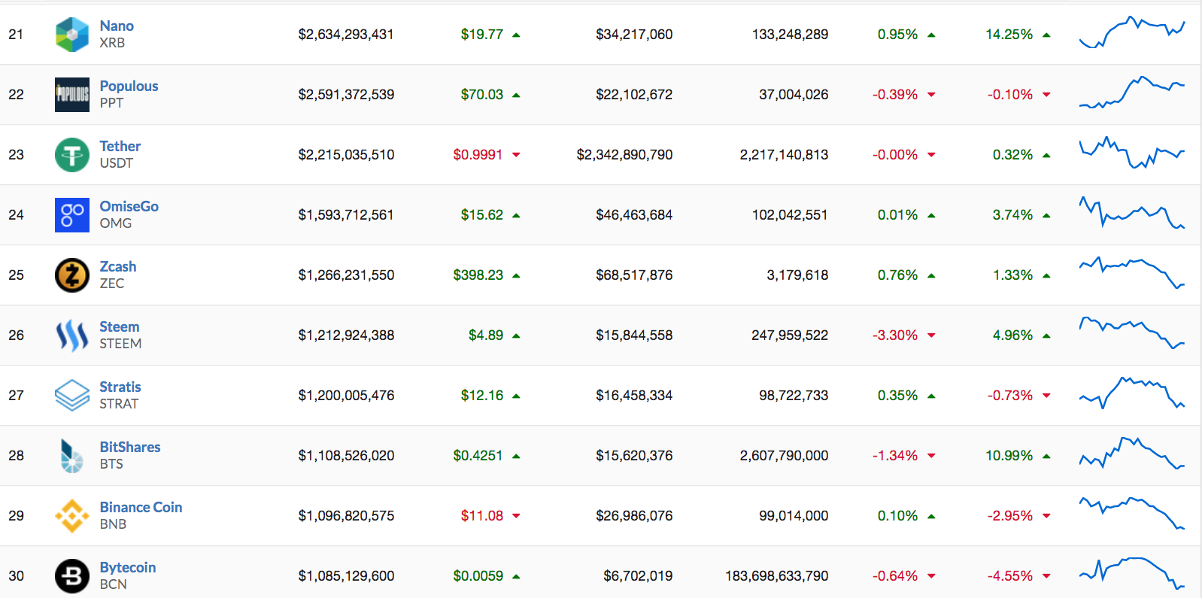Click Steem market cap $1,212,924,388
The width and height of the screenshot is (1202, 598).
346,335
